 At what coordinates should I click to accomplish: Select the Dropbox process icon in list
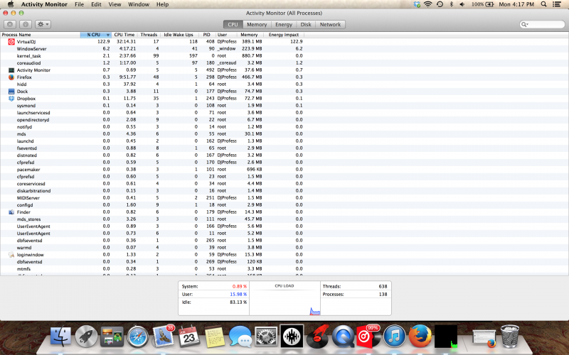(x=11, y=99)
